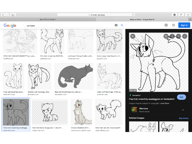Select the Google Search tab

click(x=142, y=20)
